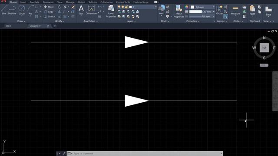
Task: Click the Hatch icon in Draw panel
Action: point(36,16)
